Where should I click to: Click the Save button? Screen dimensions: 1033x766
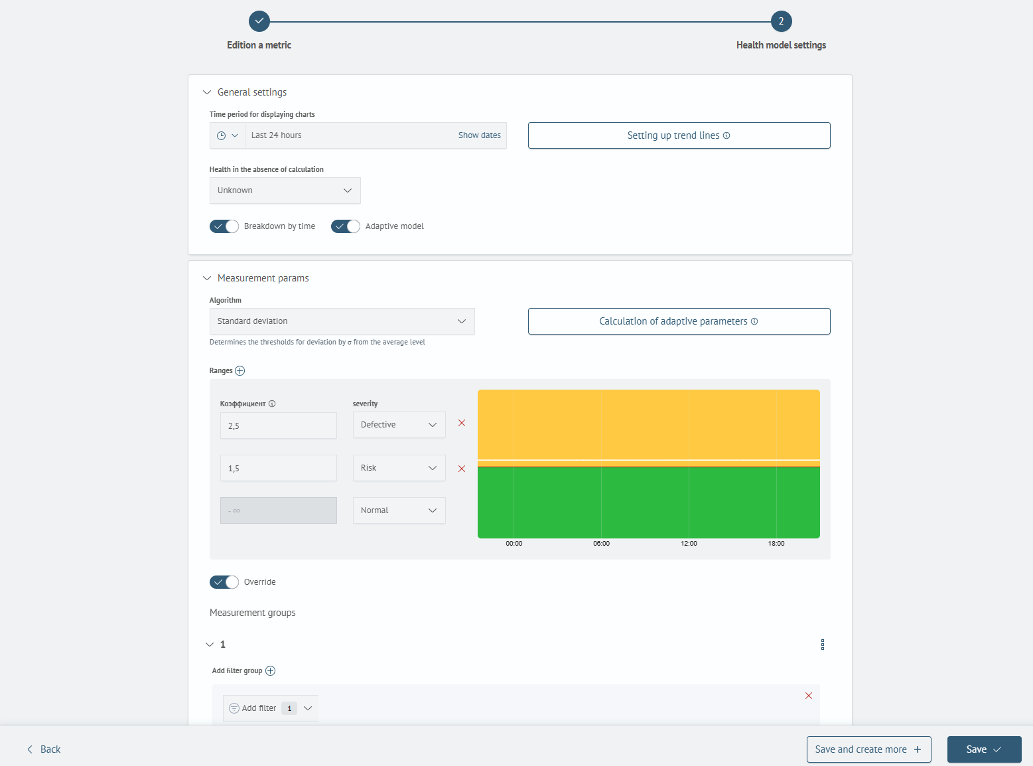pyautogui.click(x=985, y=749)
